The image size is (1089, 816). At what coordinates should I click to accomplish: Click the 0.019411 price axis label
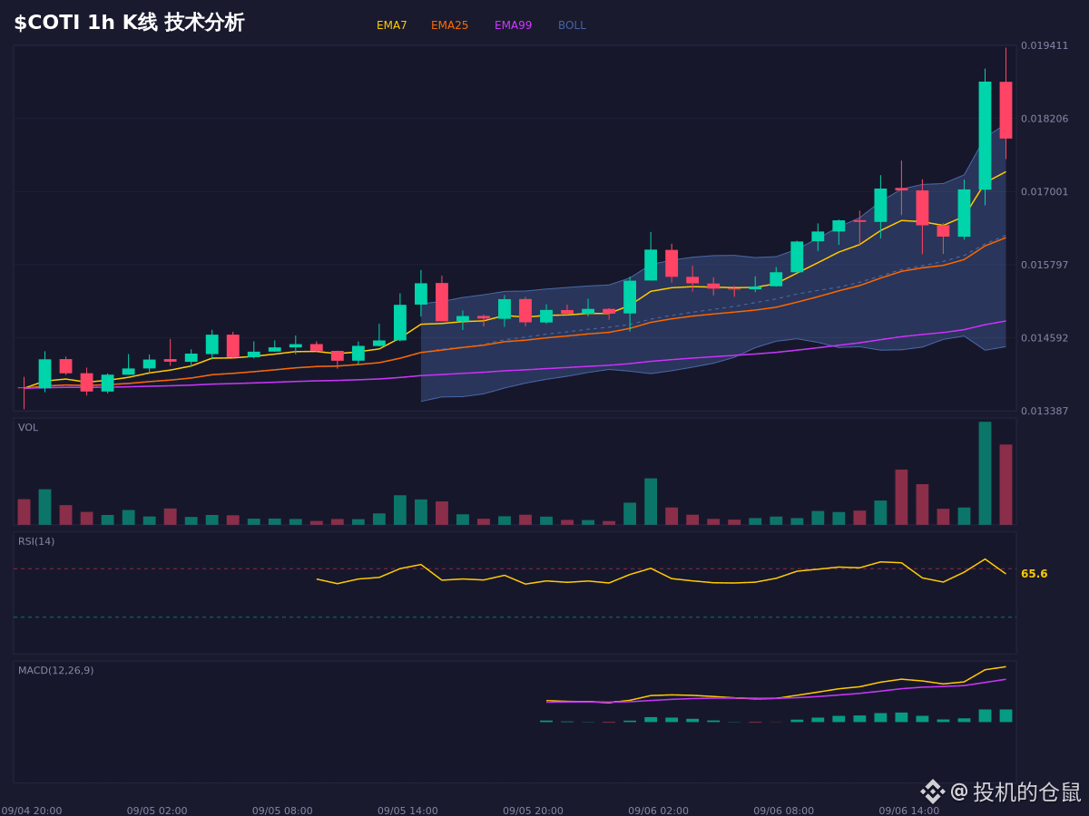[x=1045, y=45]
